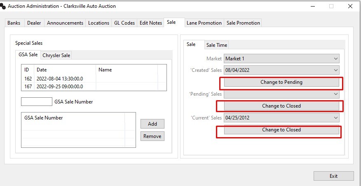
Task: Open the Sale Time tab
Action: (x=217, y=45)
